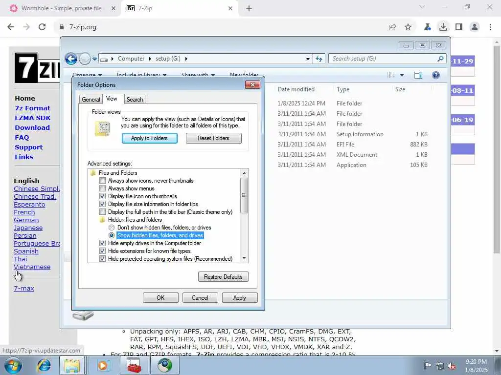Toggle the Chrome side panel icon
The width and height of the screenshot is (501, 375).
pos(459,27)
